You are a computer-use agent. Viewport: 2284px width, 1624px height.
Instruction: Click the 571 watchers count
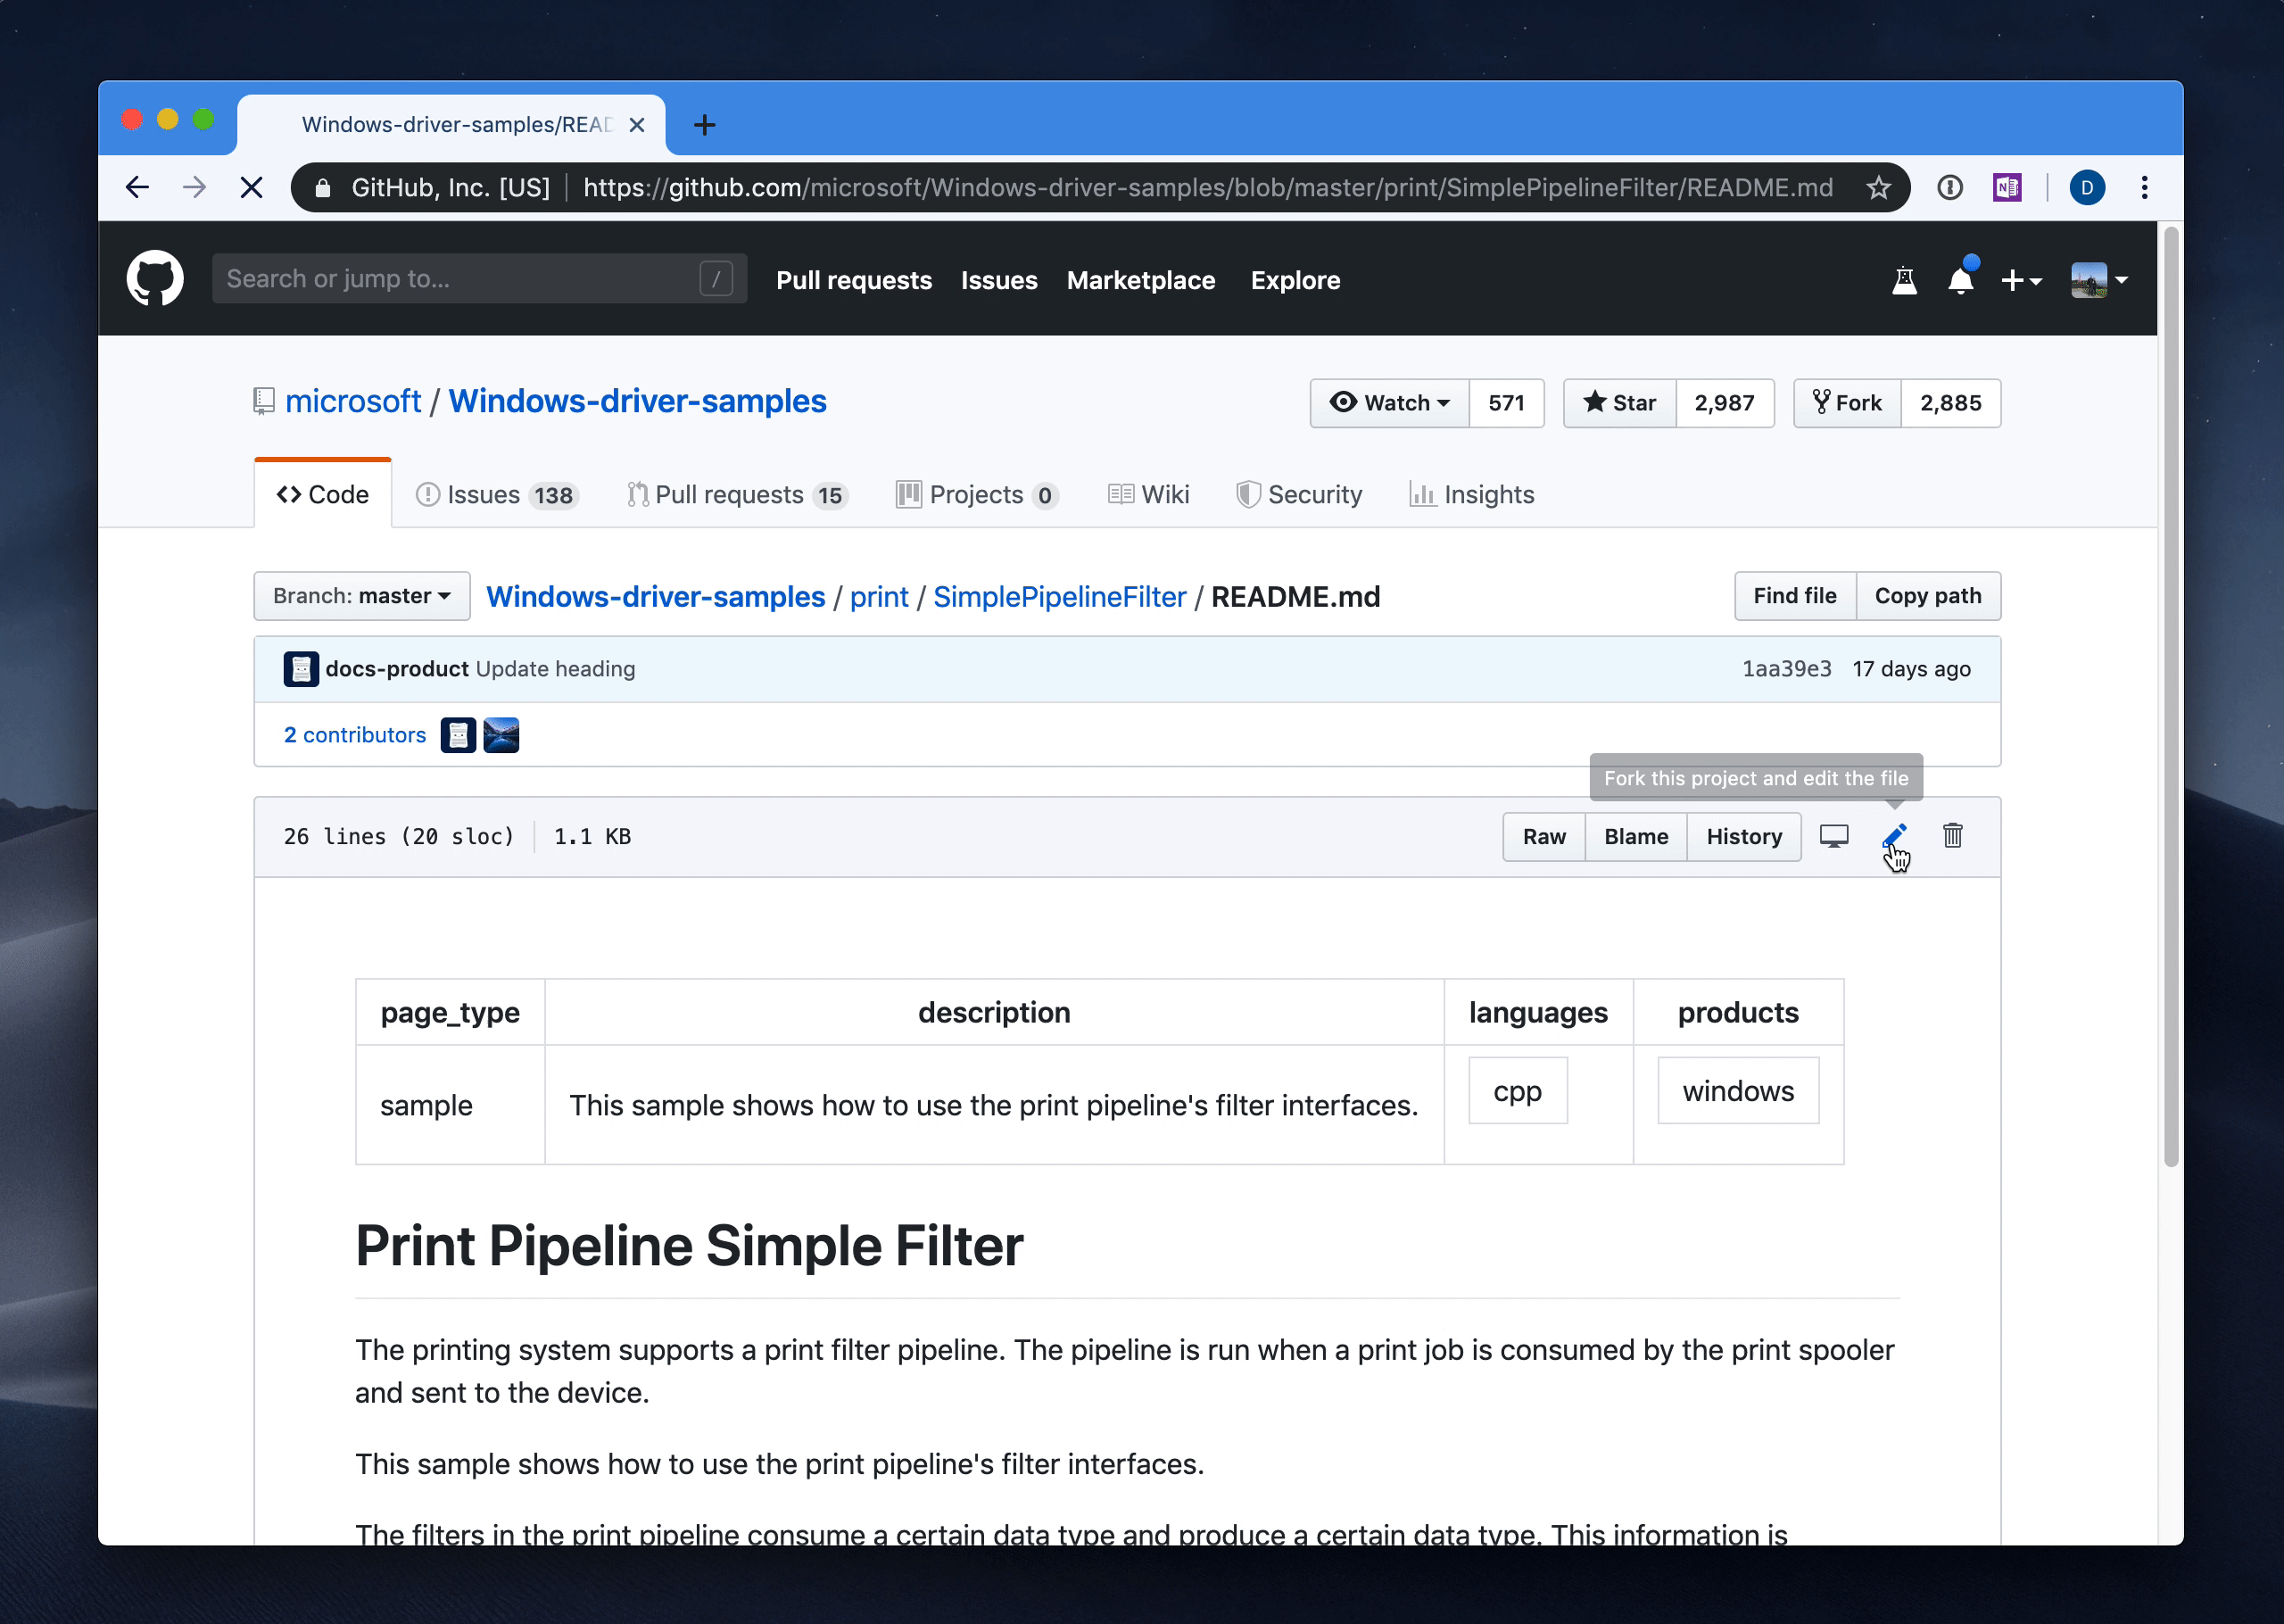pos(1506,403)
